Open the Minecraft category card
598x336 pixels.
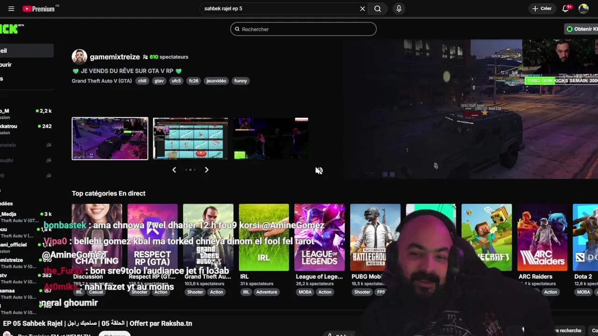486,237
